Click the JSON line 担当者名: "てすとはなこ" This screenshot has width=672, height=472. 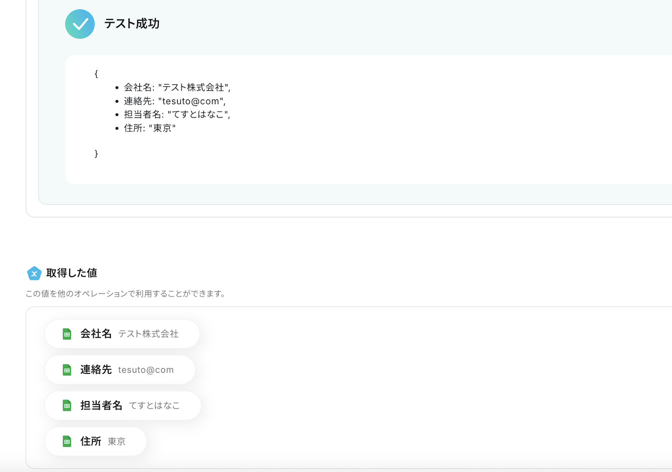coord(177,115)
